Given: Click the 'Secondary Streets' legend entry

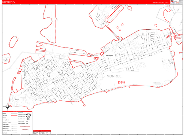Looking at the screenshot, I should coord(6,122).
